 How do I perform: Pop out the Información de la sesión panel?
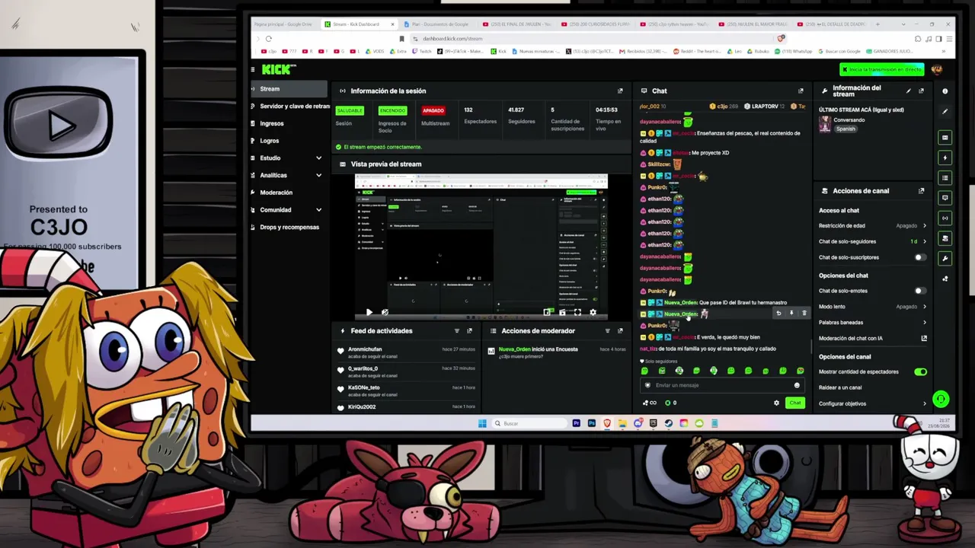pyautogui.click(x=620, y=91)
